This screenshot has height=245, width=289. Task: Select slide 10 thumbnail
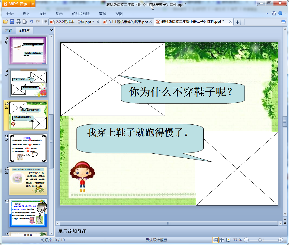(x=28, y=115)
